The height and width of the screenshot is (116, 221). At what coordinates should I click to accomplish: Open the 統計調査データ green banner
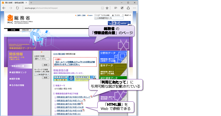pos(113,78)
